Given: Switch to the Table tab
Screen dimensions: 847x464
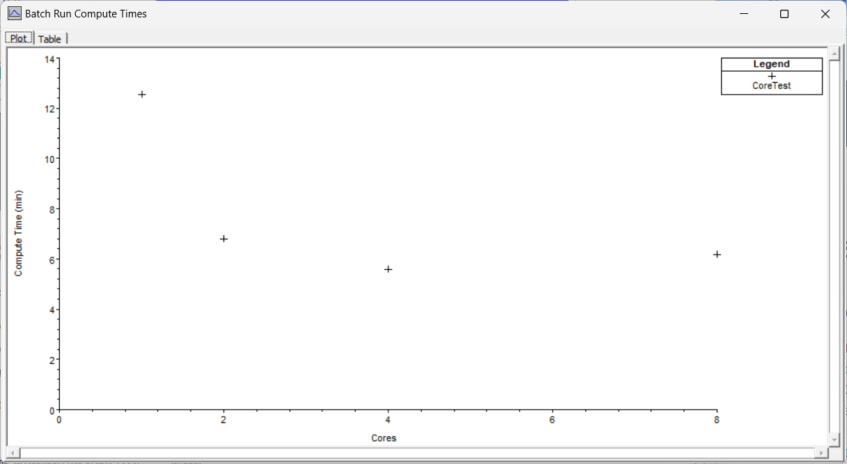Looking at the screenshot, I should (x=49, y=39).
